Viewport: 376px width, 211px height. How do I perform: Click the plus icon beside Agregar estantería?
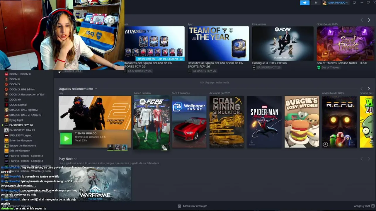coord(202,82)
